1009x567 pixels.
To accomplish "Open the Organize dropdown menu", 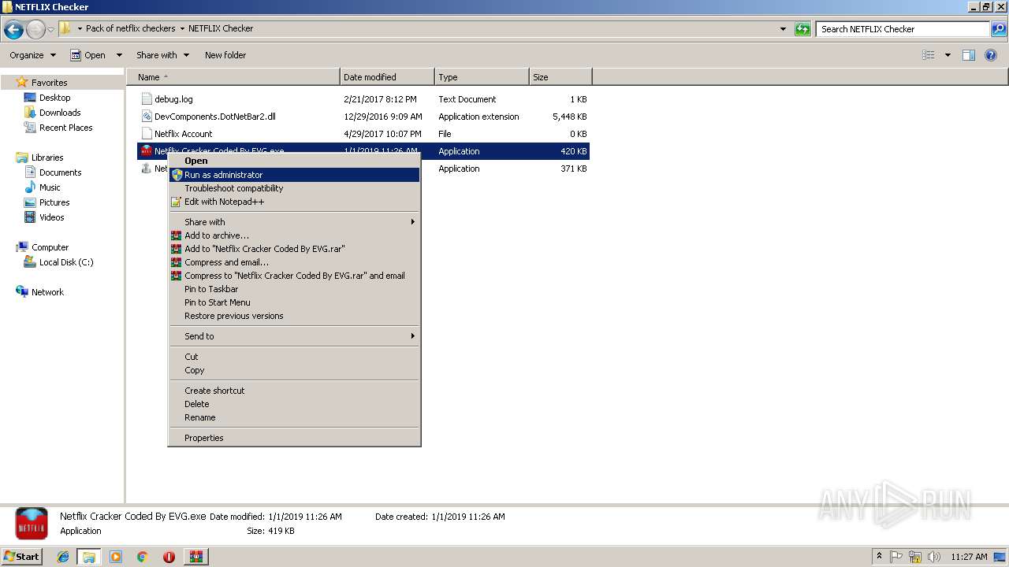I will coord(32,55).
